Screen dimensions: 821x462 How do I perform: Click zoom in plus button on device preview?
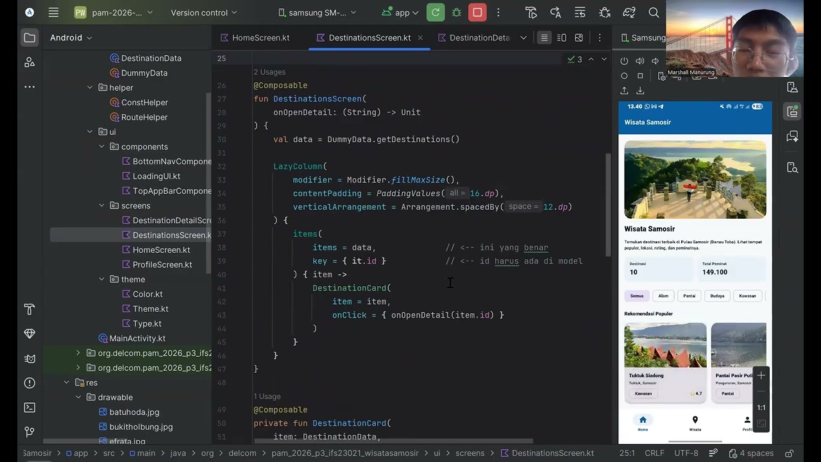coord(761,375)
